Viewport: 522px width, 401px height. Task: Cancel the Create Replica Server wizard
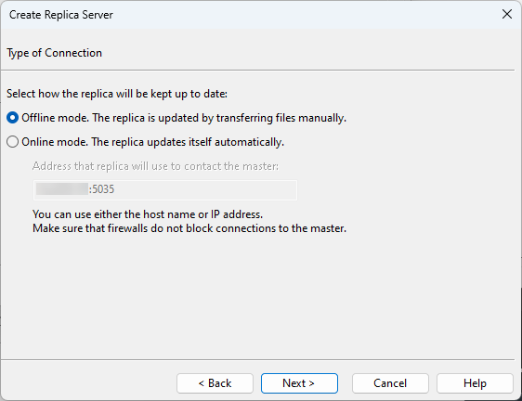390,383
